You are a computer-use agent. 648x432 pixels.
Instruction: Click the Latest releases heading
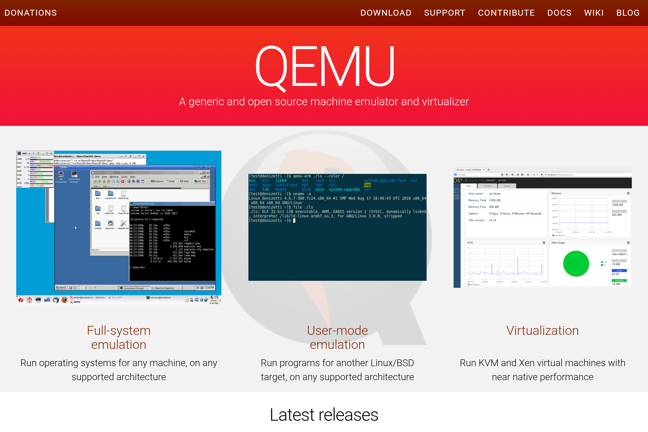coord(324,415)
